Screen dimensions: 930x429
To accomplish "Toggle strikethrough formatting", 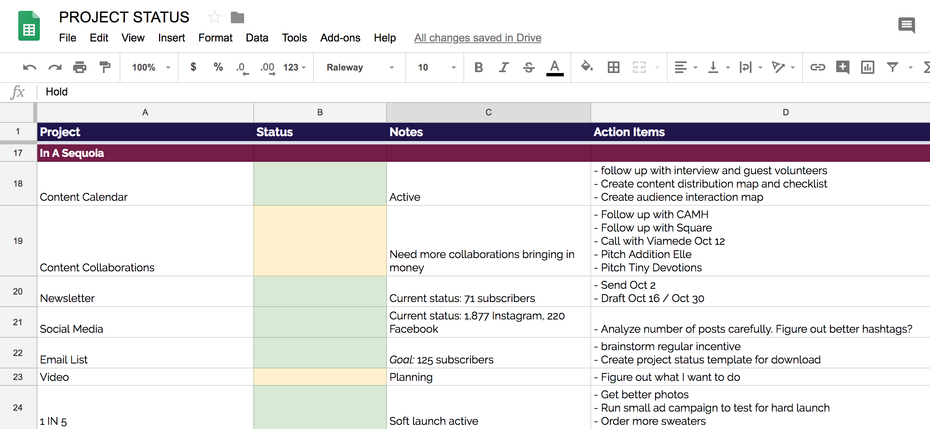I will tap(529, 67).
